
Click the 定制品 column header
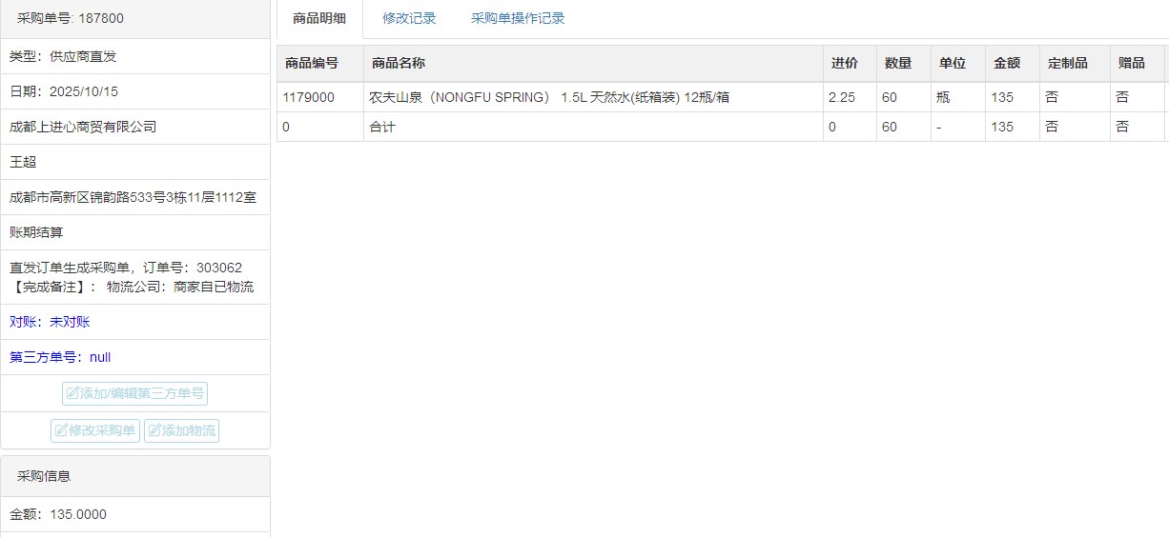point(1067,63)
